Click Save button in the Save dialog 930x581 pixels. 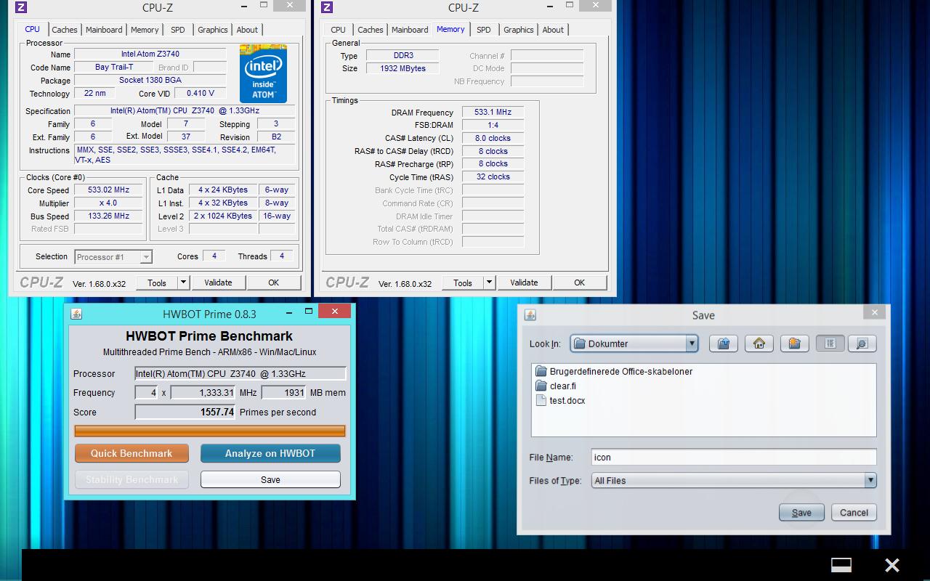(801, 512)
